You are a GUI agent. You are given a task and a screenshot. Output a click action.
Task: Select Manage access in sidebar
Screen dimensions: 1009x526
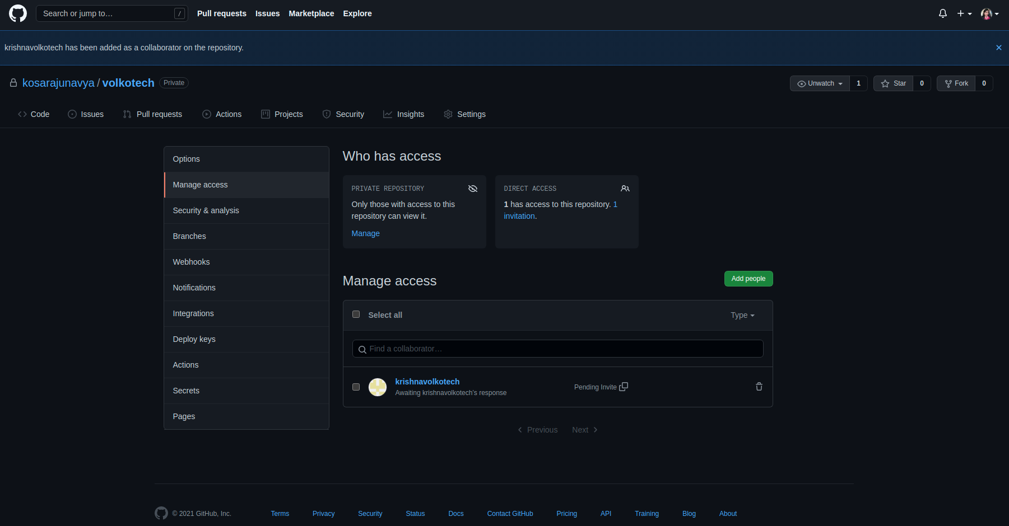(x=247, y=185)
